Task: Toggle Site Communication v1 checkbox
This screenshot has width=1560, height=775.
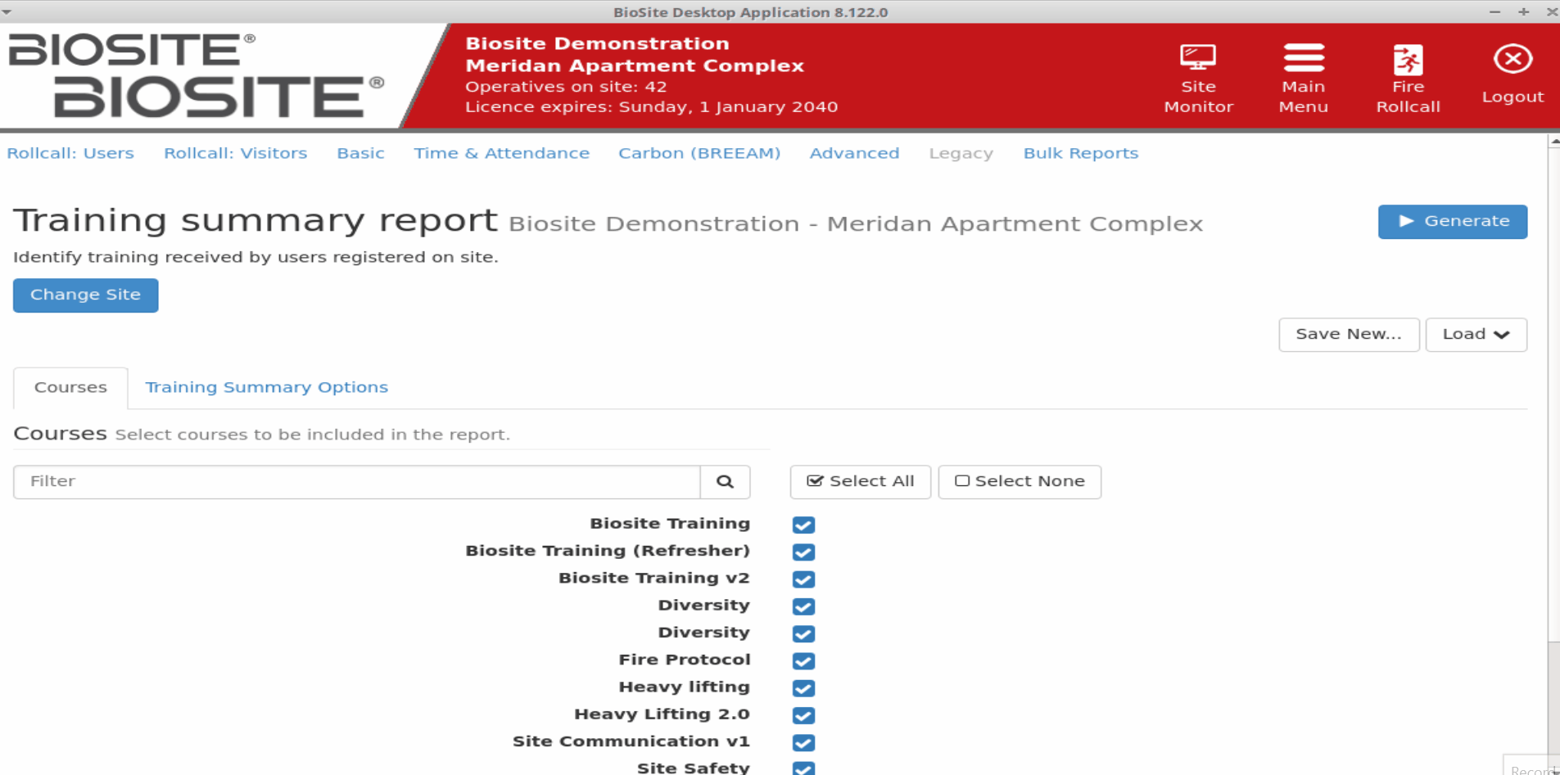Action: click(803, 743)
